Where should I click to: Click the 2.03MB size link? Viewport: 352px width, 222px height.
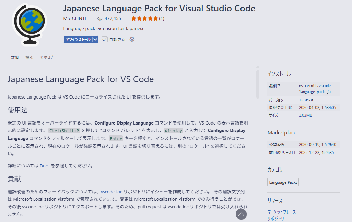coord(305,115)
